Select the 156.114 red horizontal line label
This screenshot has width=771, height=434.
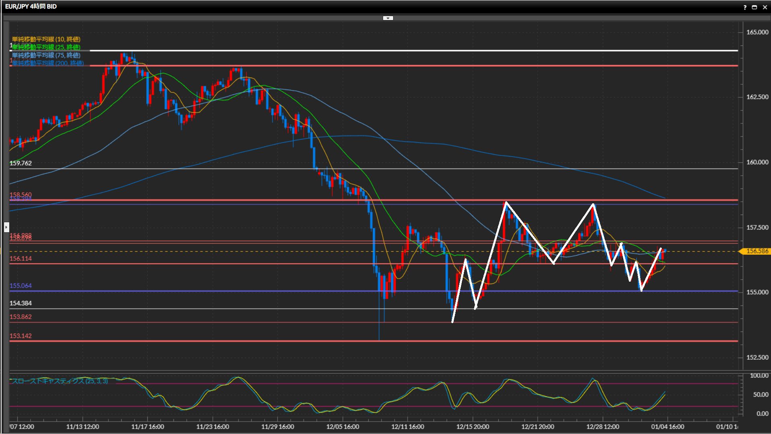(x=20, y=258)
